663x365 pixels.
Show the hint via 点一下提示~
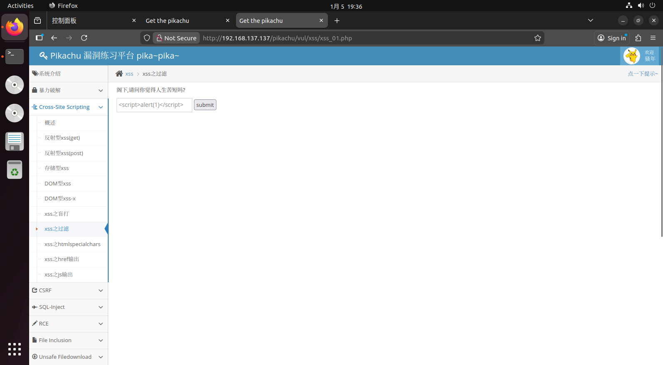(643, 74)
